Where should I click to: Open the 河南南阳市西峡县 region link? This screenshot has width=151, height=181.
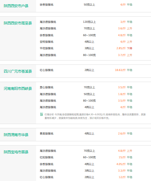click(18, 89)
